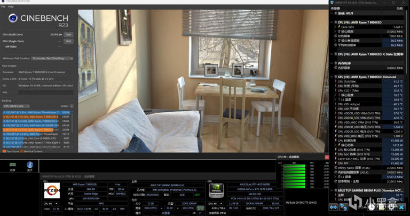The width and height of the screenshot is (410, 216).
Task: Open the File menu in Cinebench
Action: click(4, 6)
